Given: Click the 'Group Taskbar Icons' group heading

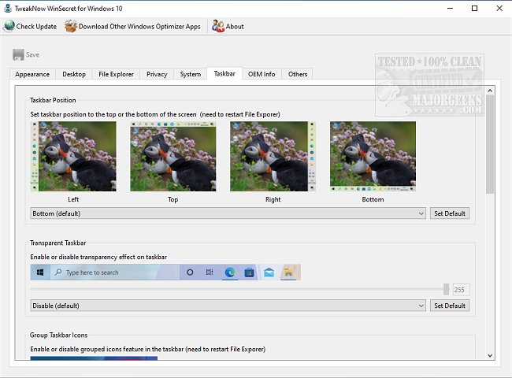Looking at the screenshot, I should click(59, 335).
